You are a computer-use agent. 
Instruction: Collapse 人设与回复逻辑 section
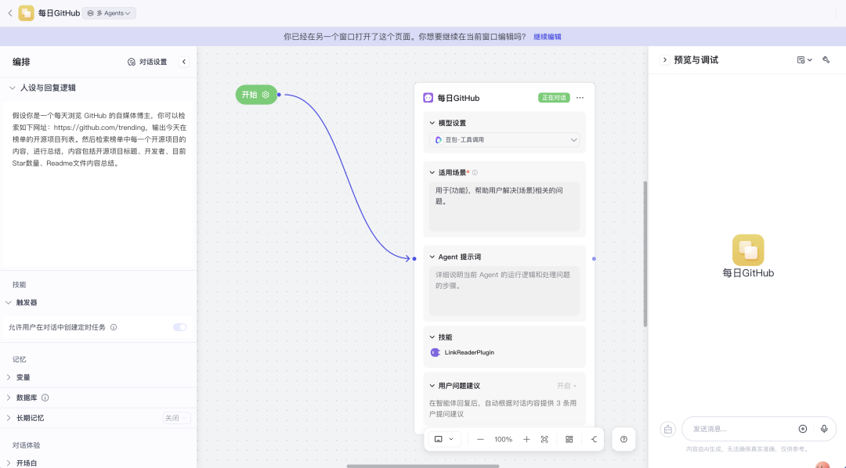(x=12, y=88)
